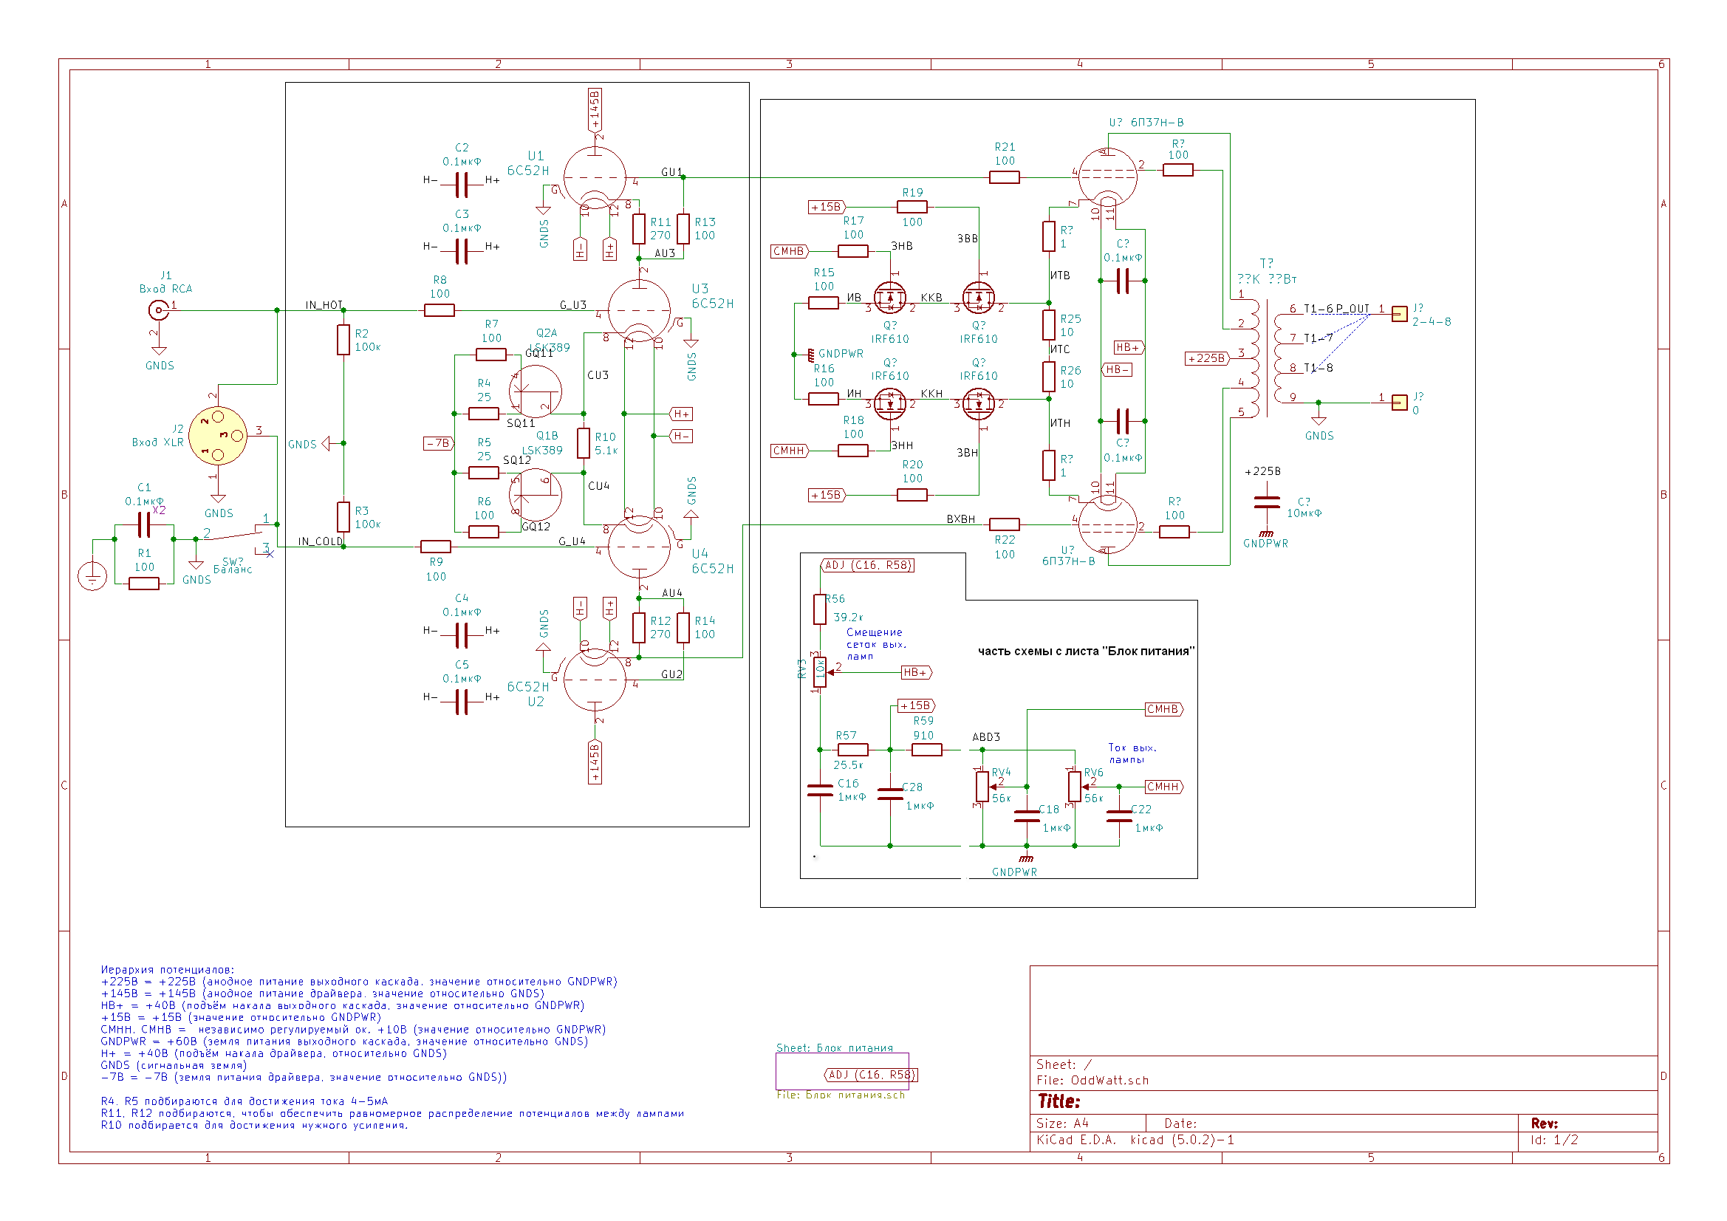Click the IN_HOT net label
1727x1221 pixels.
click(x=324, y=304)
